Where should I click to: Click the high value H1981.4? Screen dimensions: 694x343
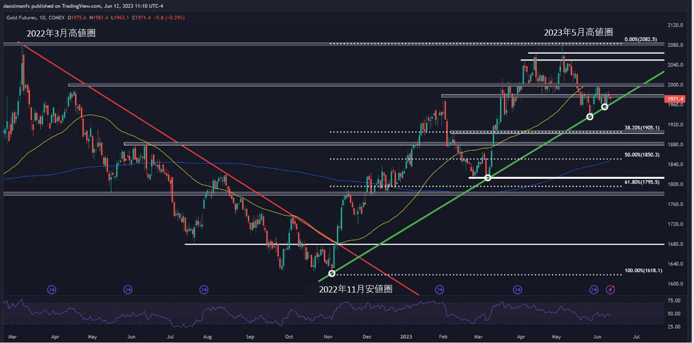coord(98,17)
